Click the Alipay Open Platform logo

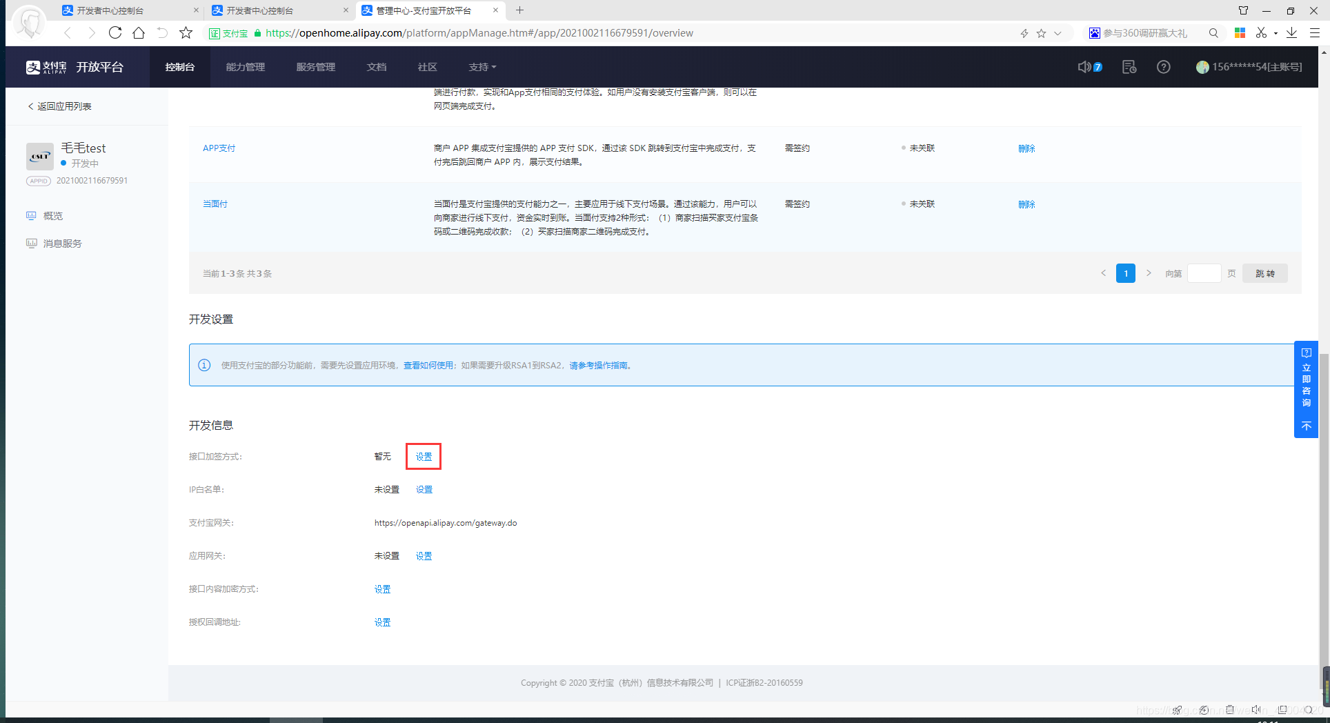75,67
